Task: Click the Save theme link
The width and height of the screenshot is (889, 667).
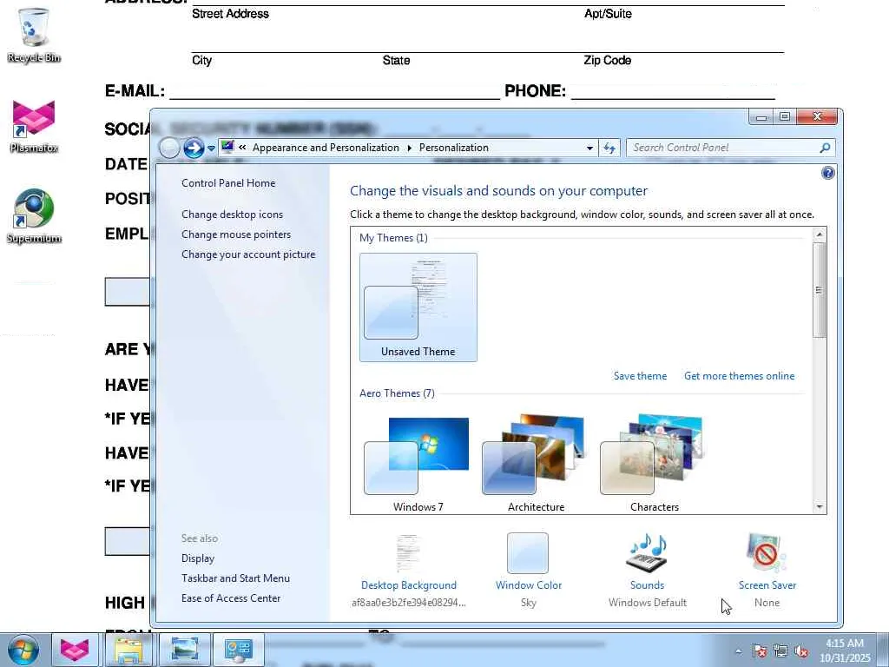Action: pyautogui.click(x=640, y=376)
